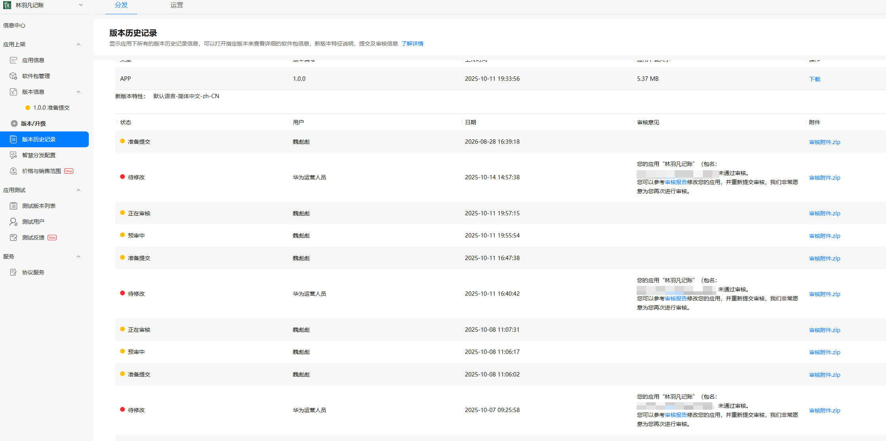Select the 5.37 MB size cell
Screen dimensions: 886x441
coord(648,79)
